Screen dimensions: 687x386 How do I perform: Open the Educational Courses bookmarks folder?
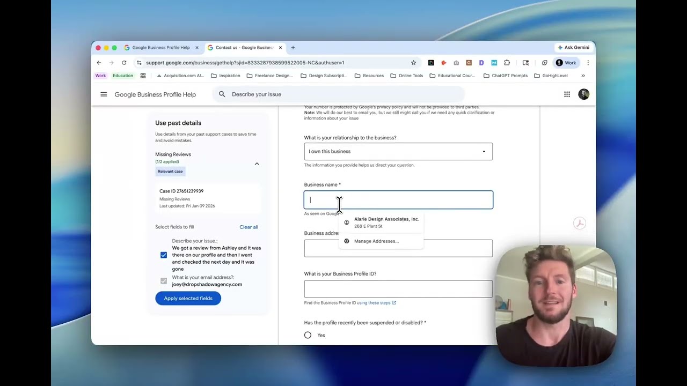[452, 76]
